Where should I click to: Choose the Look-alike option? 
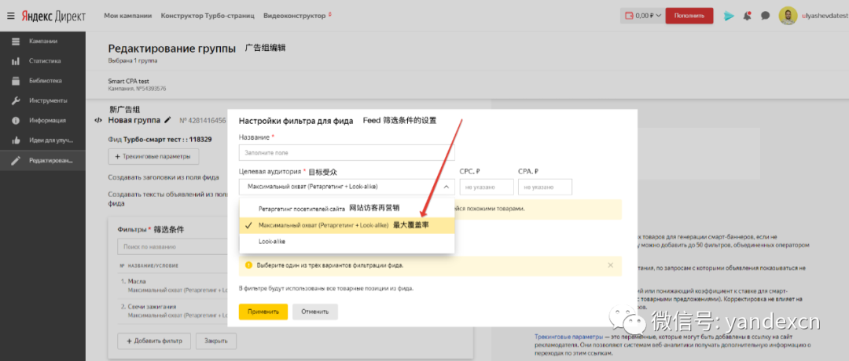click(347, 242)
